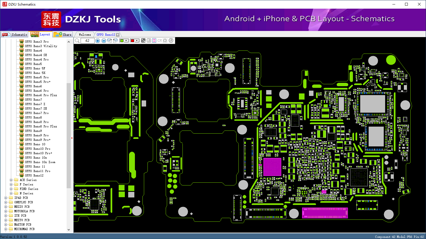Click the circular arrow reset icon
426x239 pixels.
pyautogui.click(x=171, y=40)
